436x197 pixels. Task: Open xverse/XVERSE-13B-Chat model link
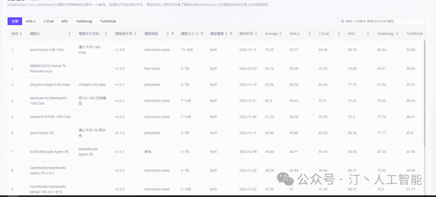click(x=50, y=117)
